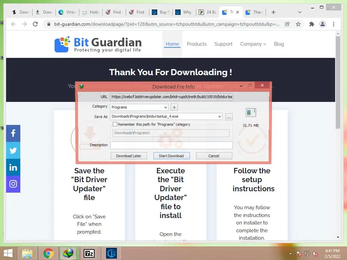Reload the current page

[35, 24]
